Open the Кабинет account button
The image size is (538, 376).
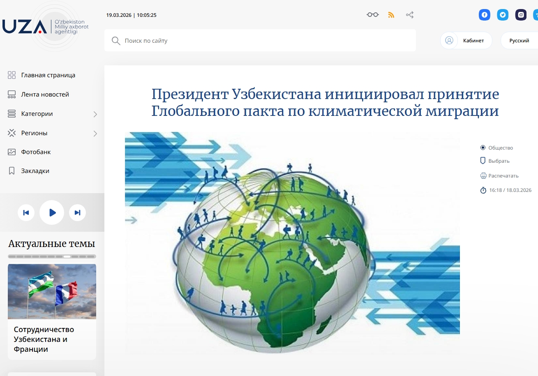(466, 41)
